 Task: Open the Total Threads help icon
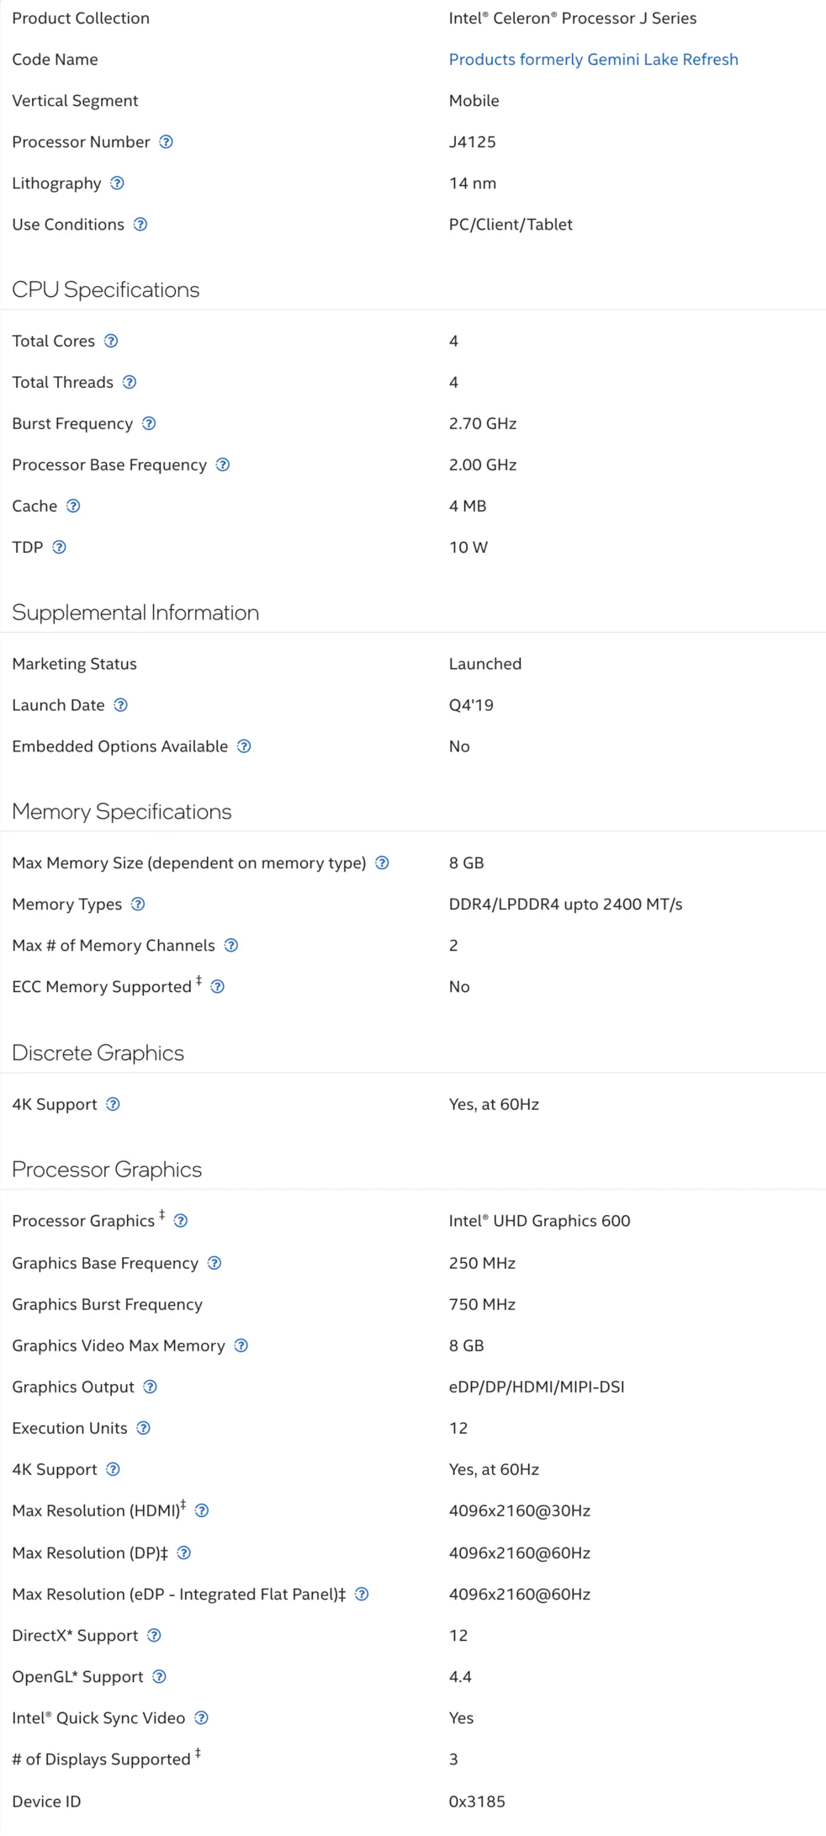click(x=130, y=382)
